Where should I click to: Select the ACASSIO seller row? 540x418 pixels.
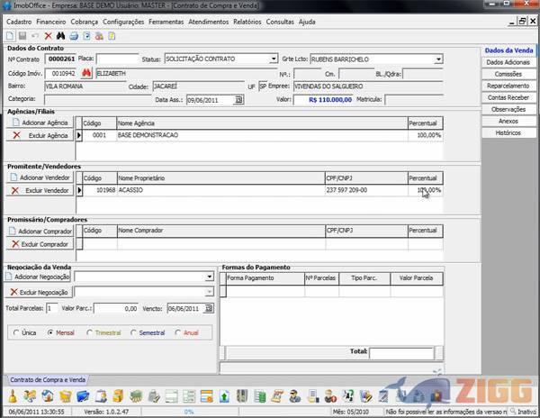259,190
